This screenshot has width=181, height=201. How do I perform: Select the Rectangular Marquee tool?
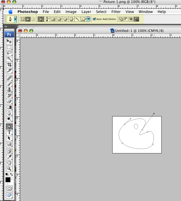coord(9,47)
